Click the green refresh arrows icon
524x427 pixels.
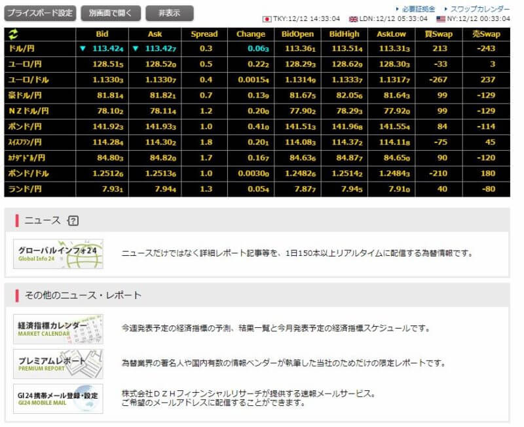(x=13, y=34)
